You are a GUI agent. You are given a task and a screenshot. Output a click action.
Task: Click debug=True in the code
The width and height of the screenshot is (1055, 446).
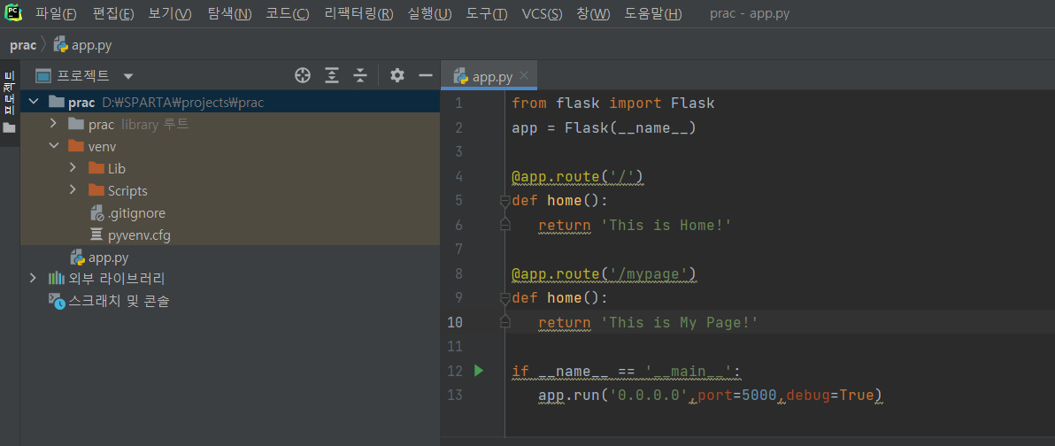coord(829,395)
